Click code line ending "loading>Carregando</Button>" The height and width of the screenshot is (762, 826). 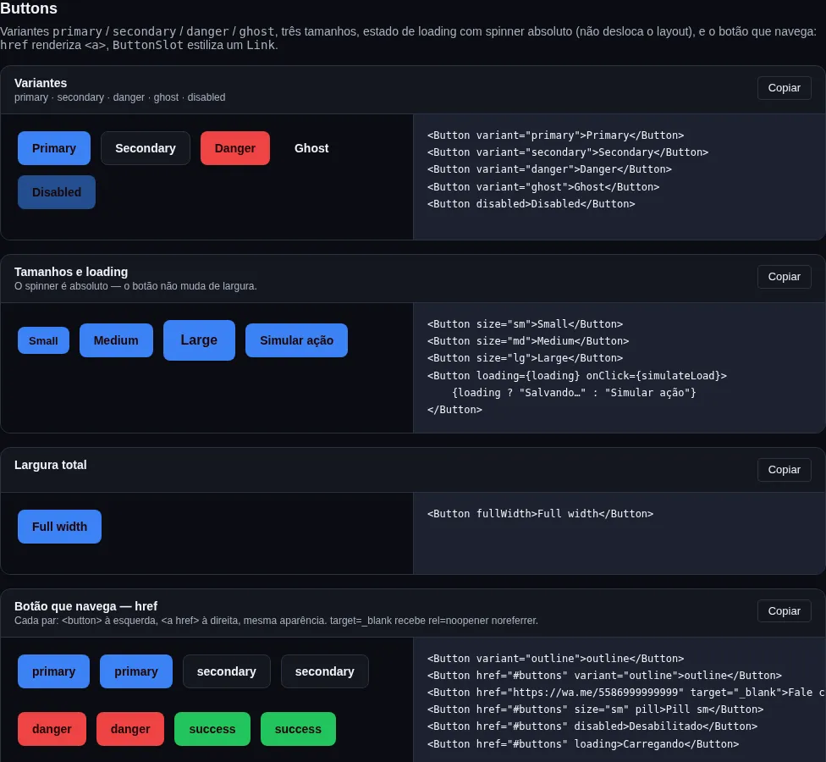point(583,743)
